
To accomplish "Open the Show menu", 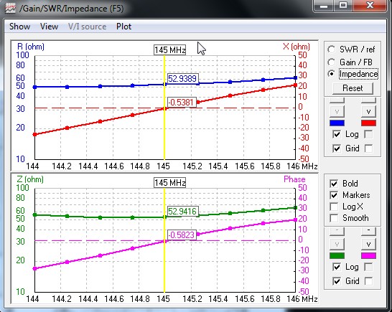I will coord(20,27).
